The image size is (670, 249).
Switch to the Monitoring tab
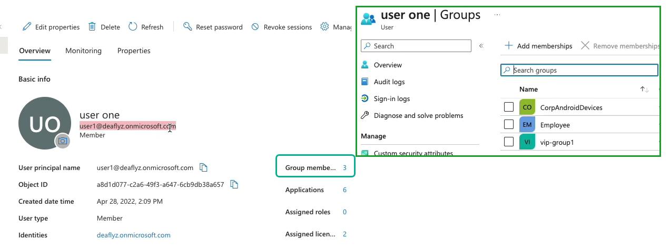click(x=83, y=51)
